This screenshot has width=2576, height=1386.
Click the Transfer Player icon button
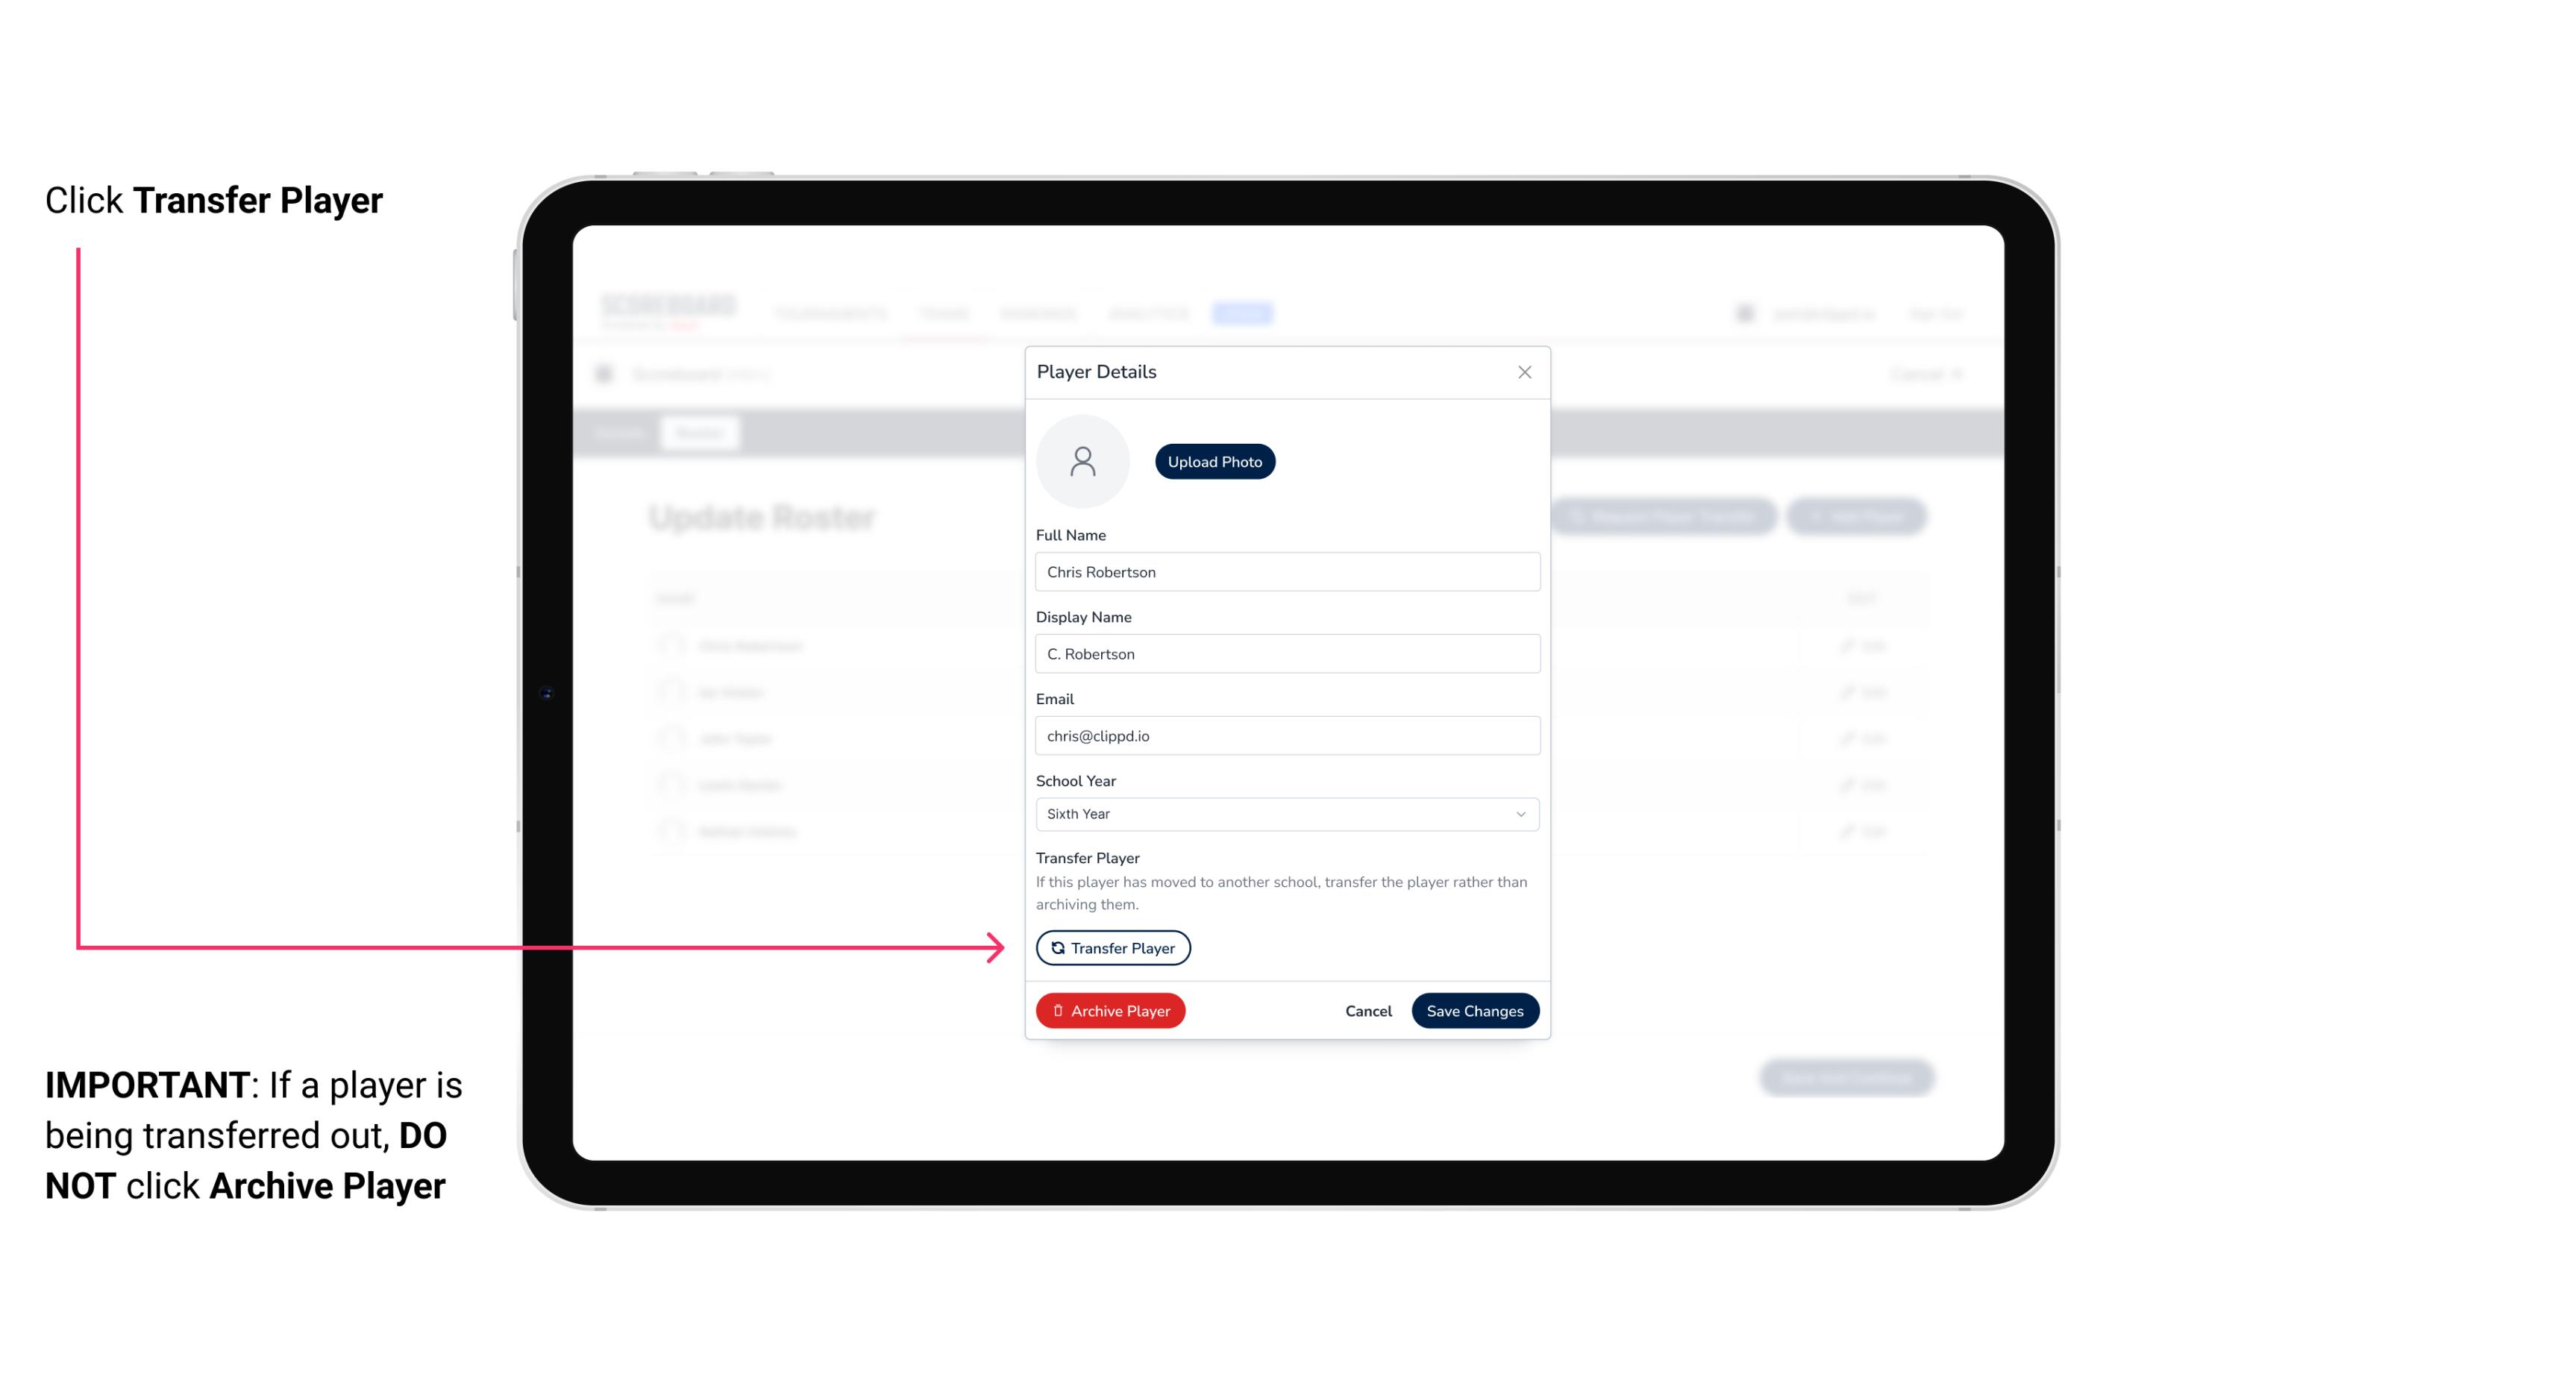1112,947
